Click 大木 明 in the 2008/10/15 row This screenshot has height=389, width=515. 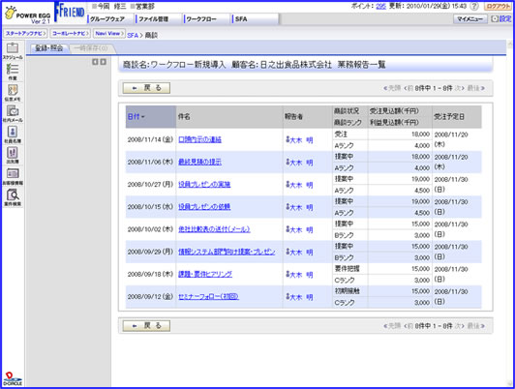point(301,207)
